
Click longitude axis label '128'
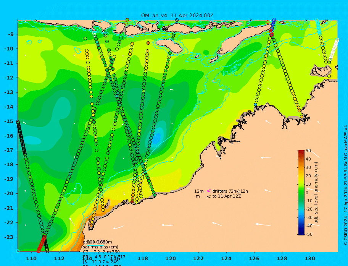click(282, 259)
